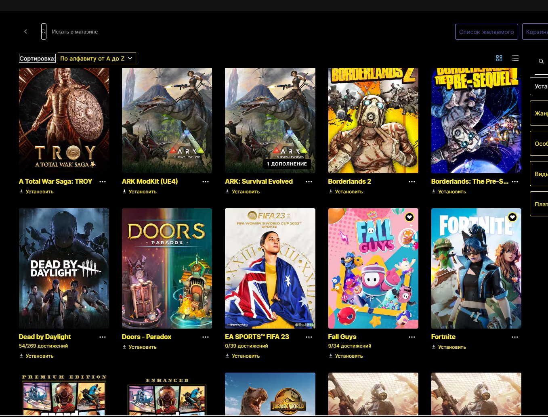548x417 pixels.
Task: Switch to grid view layout
Action: pyautogui.click(x=499, y=58)
